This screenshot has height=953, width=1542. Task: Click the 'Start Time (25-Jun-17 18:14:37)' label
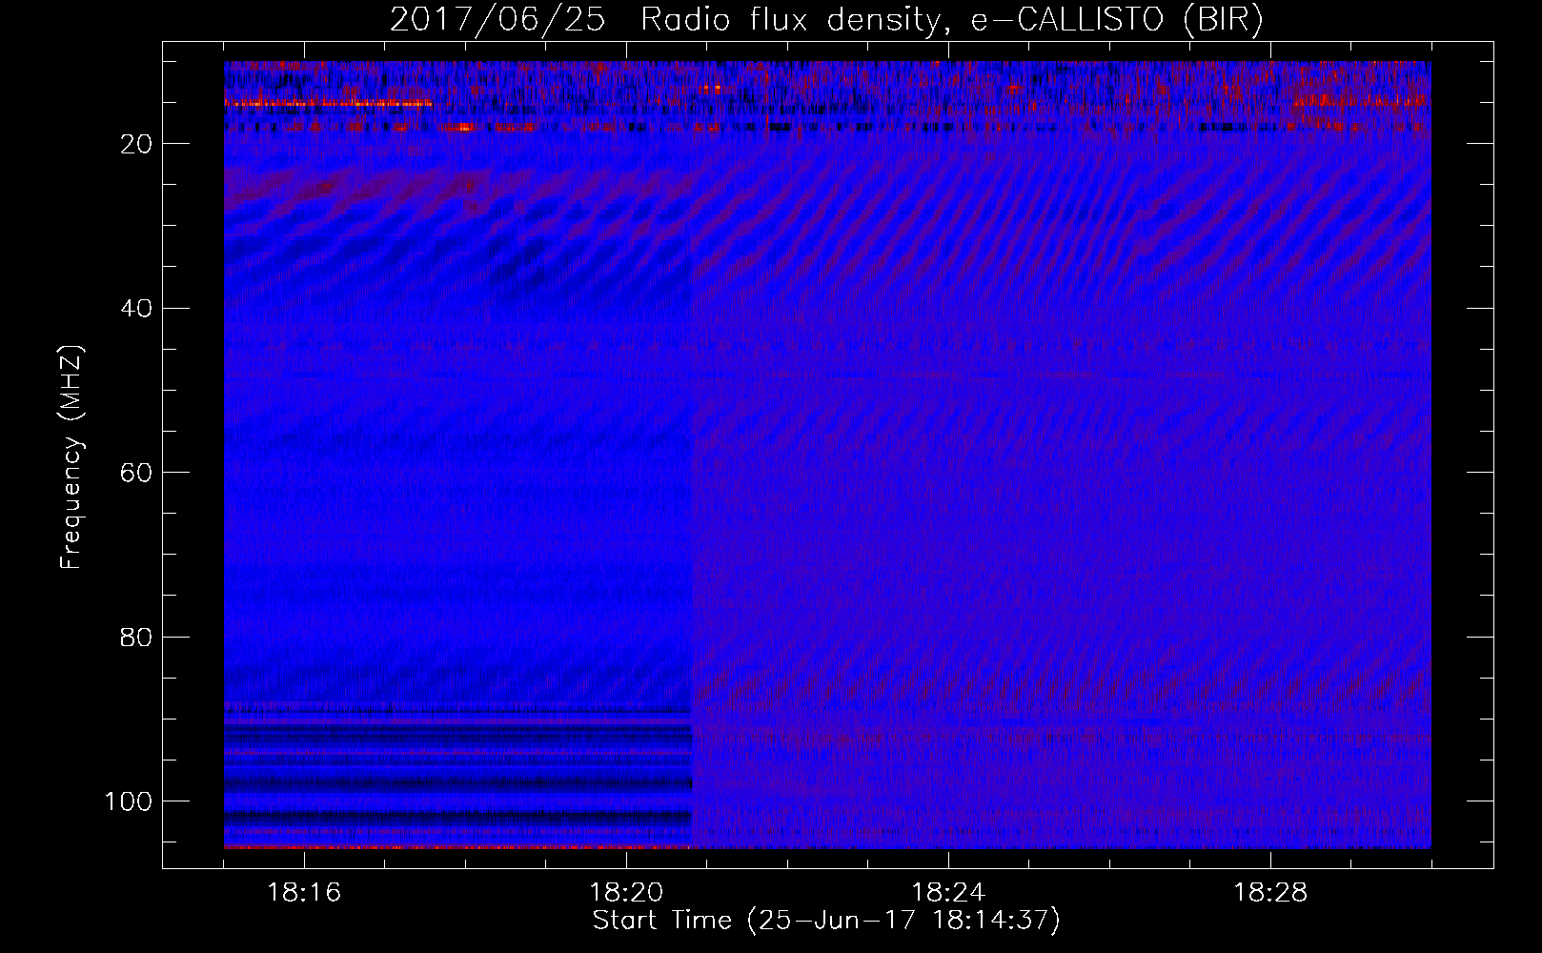click(x=826, y=921)
